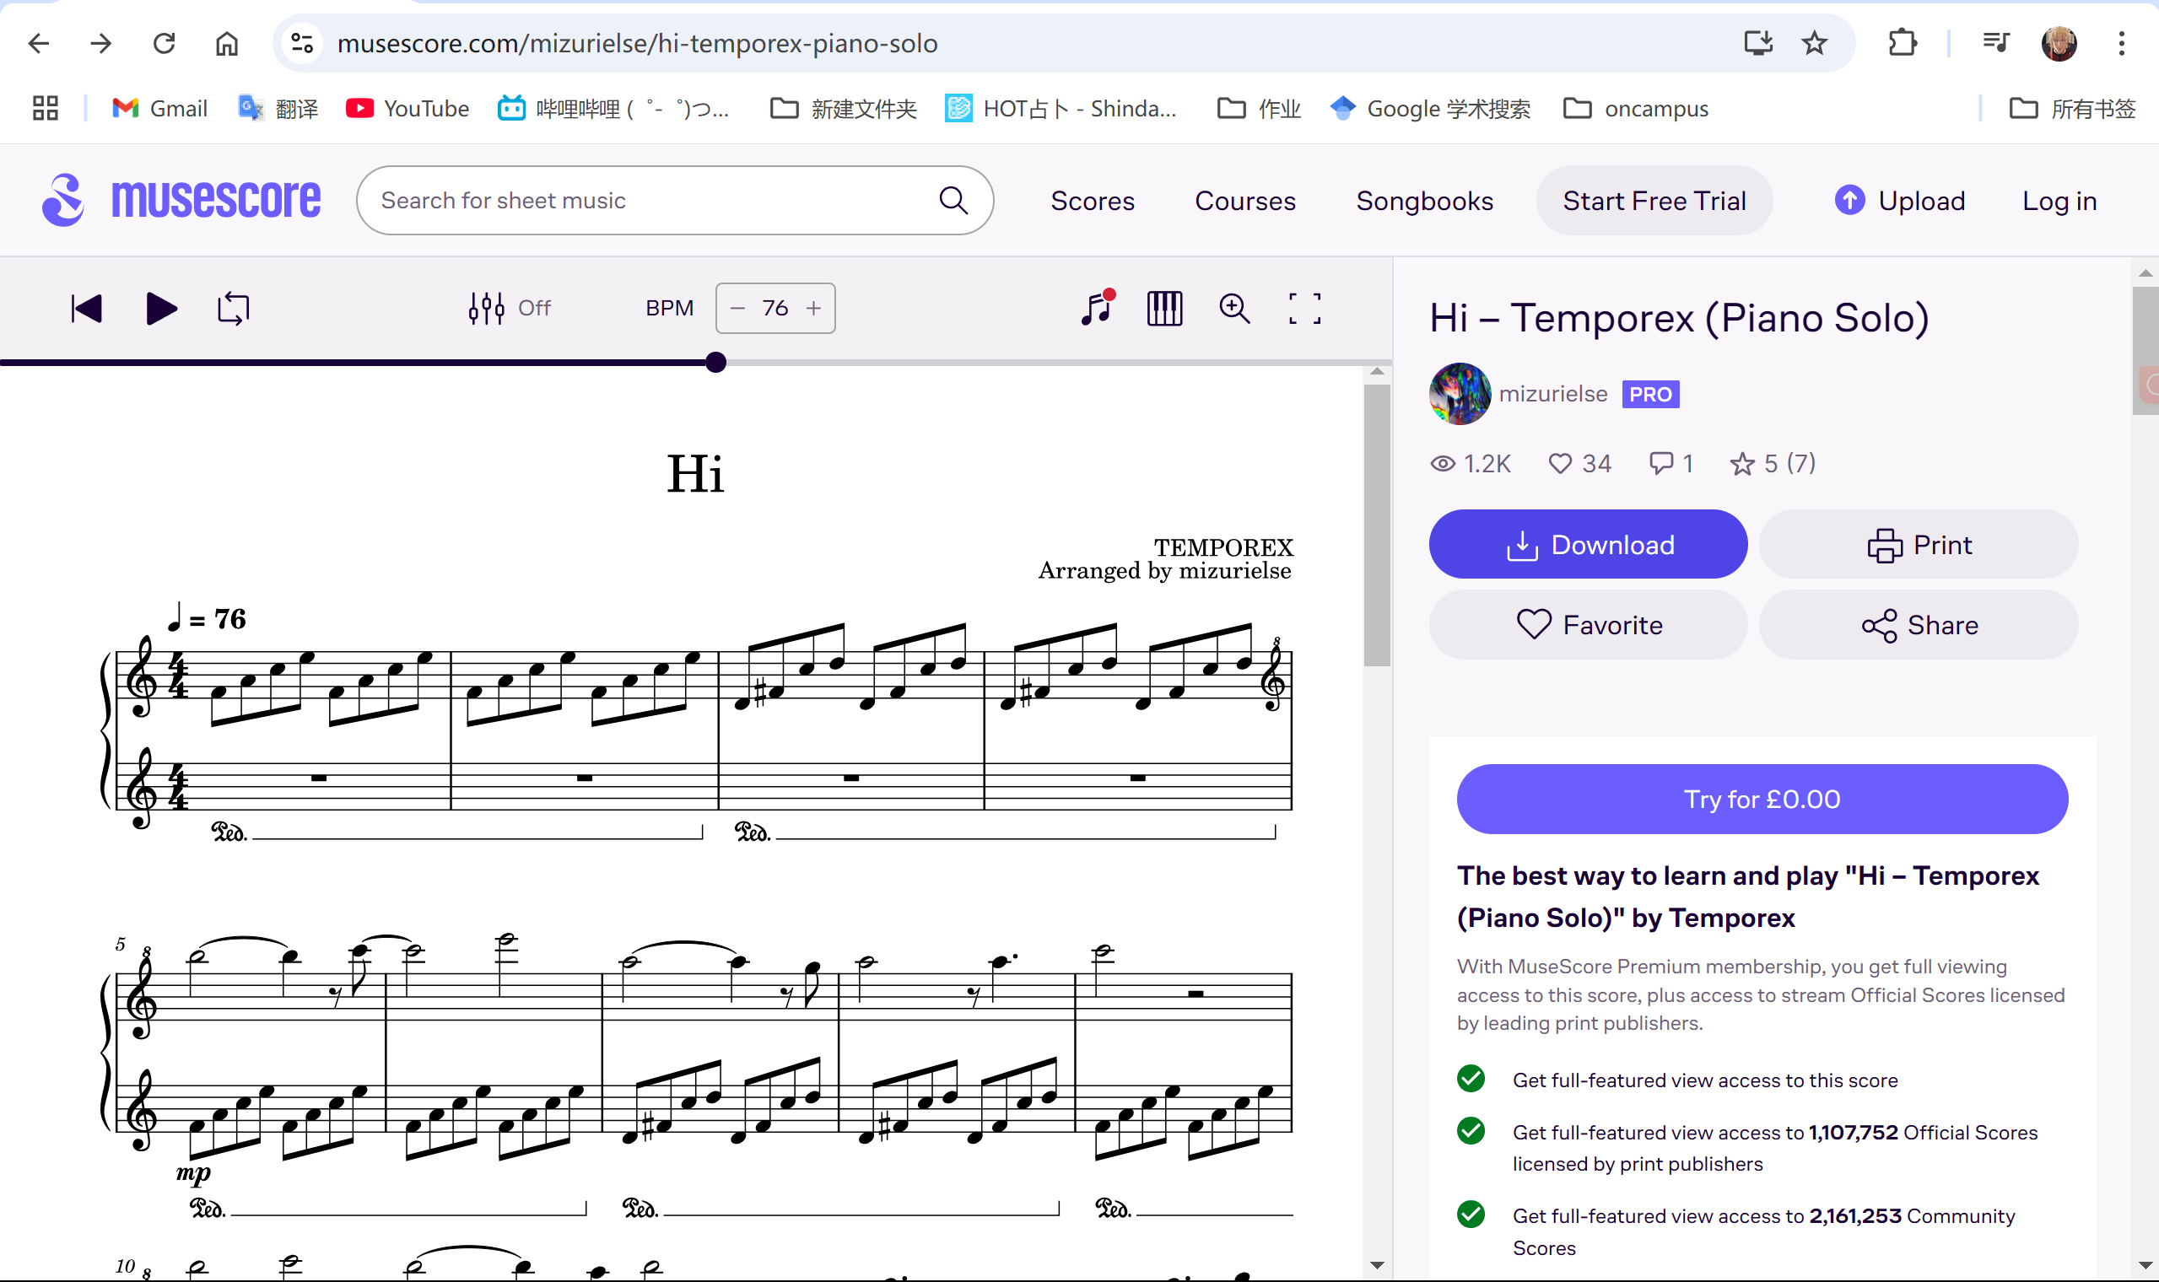Open Google 学术搜索 bookmark
This screenshot has height=1282, width=2159.
(1430, 108)
